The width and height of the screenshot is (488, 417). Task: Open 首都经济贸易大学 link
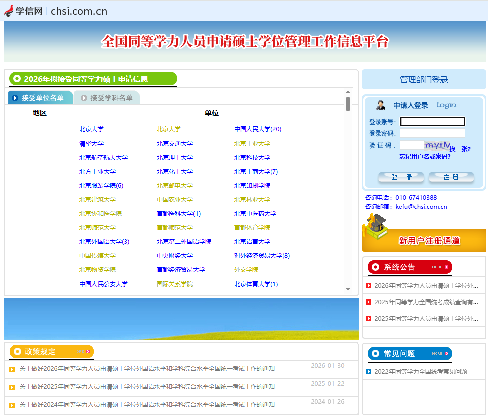coord(181,269)
